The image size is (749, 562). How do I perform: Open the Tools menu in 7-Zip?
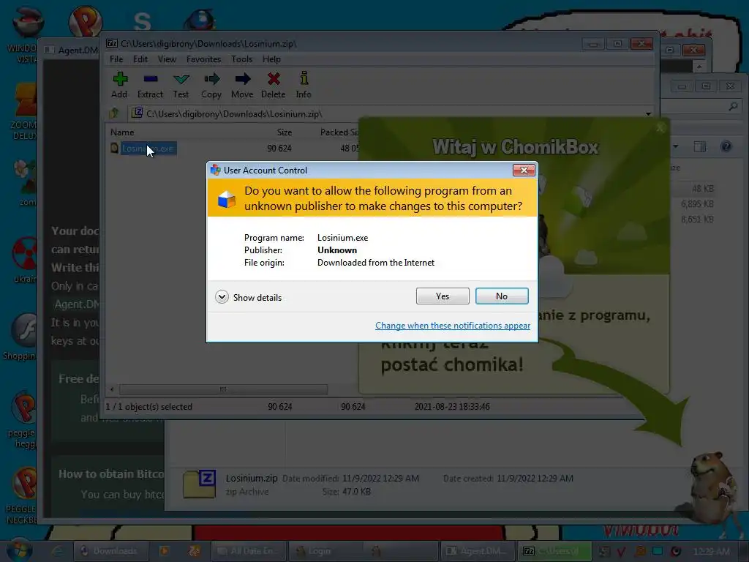pyautogui.click(x=241, y=59)
